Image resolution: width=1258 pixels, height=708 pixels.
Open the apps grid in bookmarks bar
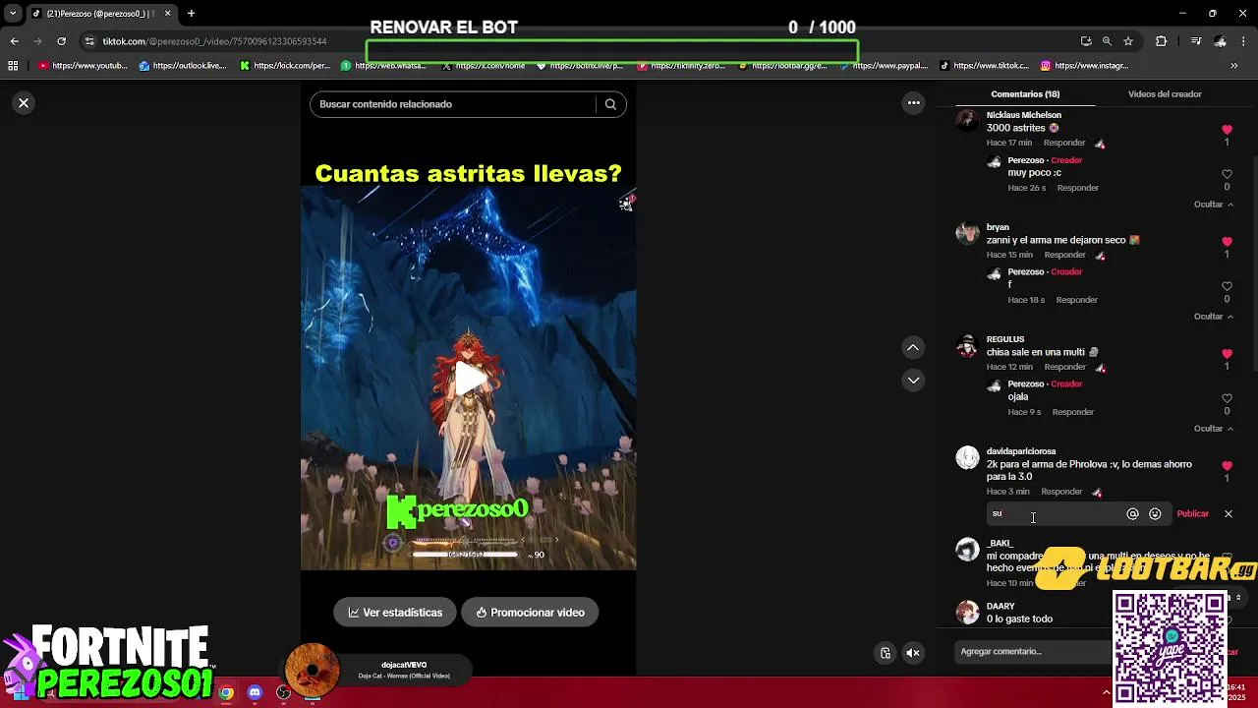coord(13,66)
